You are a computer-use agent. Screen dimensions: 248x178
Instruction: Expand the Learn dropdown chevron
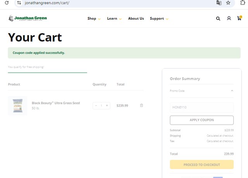click(121, 19)
